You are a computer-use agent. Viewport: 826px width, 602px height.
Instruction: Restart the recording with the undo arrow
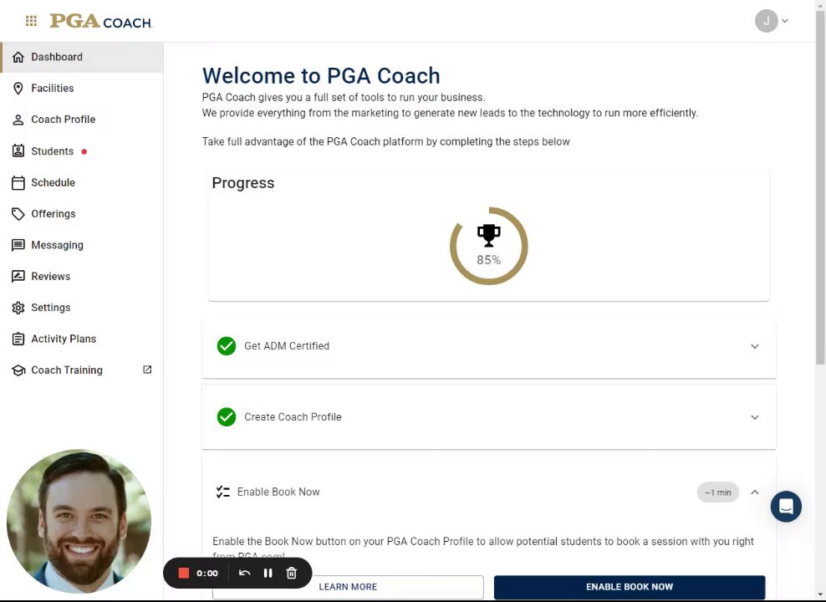[244, 573]
